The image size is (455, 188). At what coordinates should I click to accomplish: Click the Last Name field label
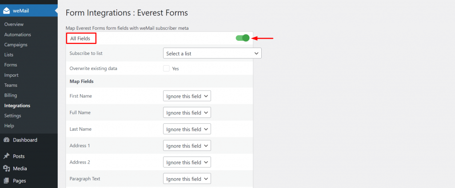pyautogui.click(x=81, y=129)
